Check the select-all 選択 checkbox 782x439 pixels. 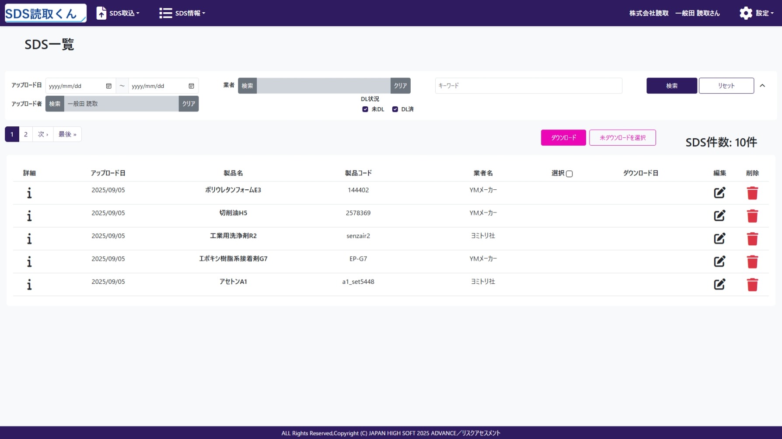[x=569, y=174]
